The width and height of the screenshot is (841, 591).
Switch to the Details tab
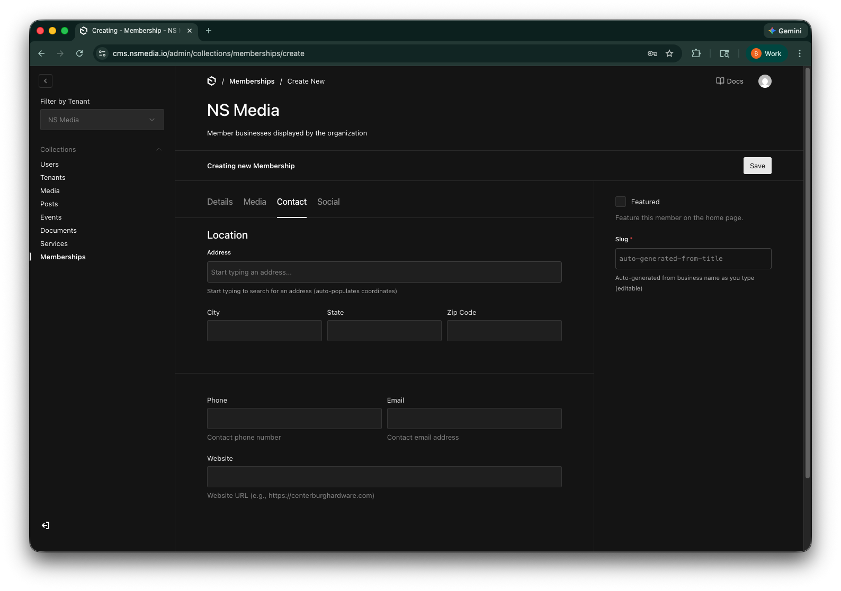point(220,202)
